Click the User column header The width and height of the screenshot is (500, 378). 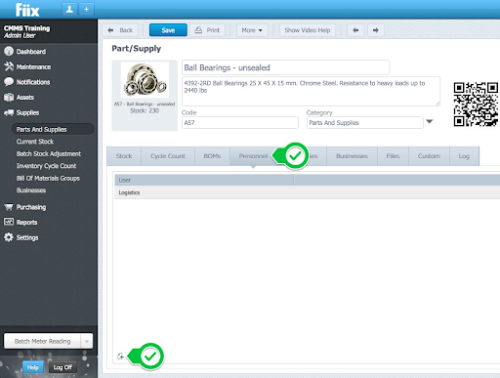[x=204, y=180]
